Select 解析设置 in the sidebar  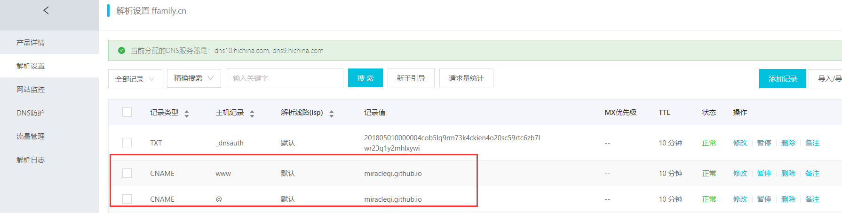point(31,66)
